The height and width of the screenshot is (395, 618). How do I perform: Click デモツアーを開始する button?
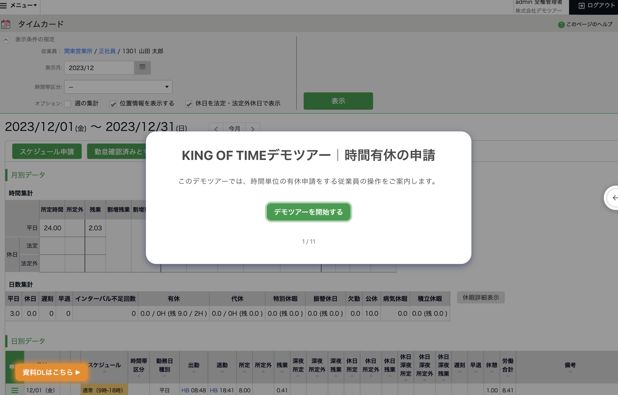308,212
